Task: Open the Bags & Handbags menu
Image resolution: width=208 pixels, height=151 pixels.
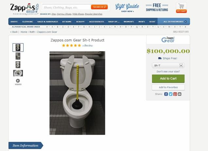Action: [x=47, y=22]
